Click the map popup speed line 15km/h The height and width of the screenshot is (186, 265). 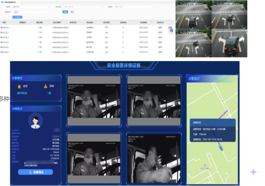point(200,134)
